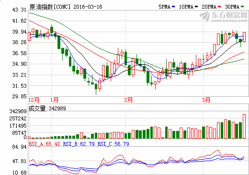Click the date 2016-03-16 in title
249x175 pixels.
[x=88, y=7]
